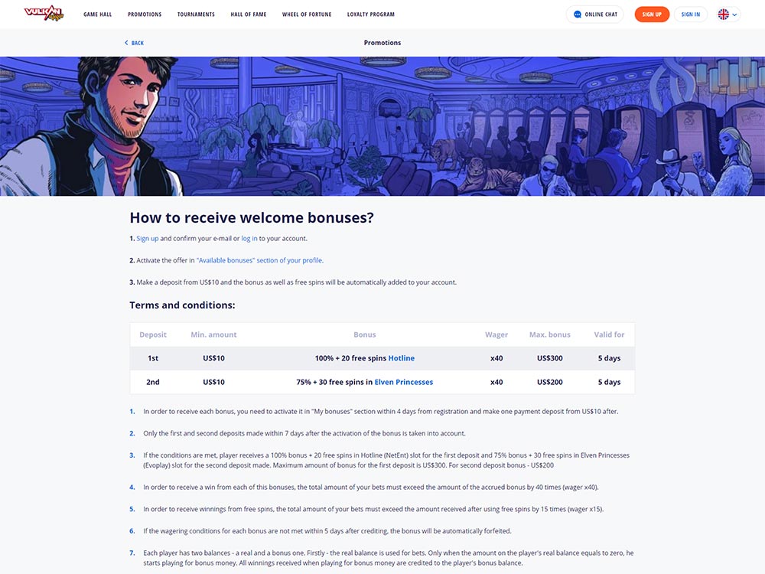Open the 'Available bonuses' profile section link
765x574 pixels.
coord(259,260)
